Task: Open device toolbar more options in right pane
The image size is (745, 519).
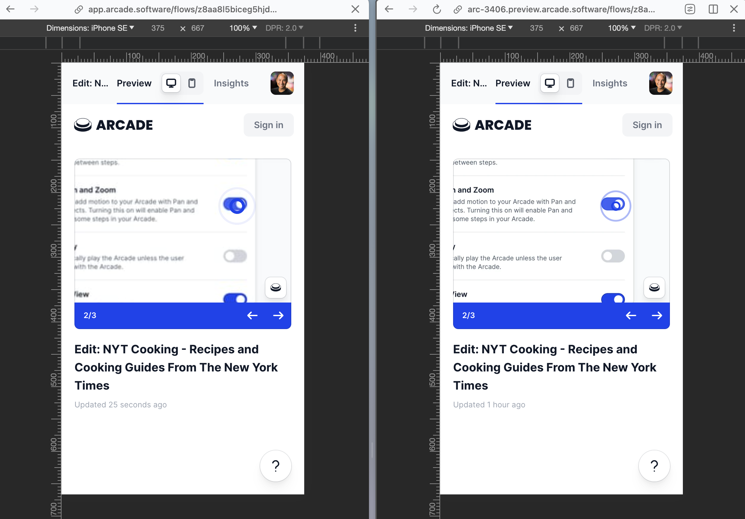Action: (734, 28)
